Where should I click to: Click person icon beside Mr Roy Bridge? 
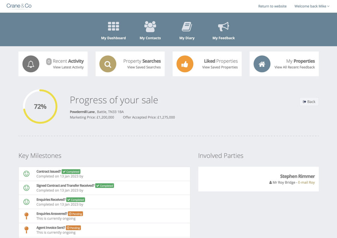(271, 182)
